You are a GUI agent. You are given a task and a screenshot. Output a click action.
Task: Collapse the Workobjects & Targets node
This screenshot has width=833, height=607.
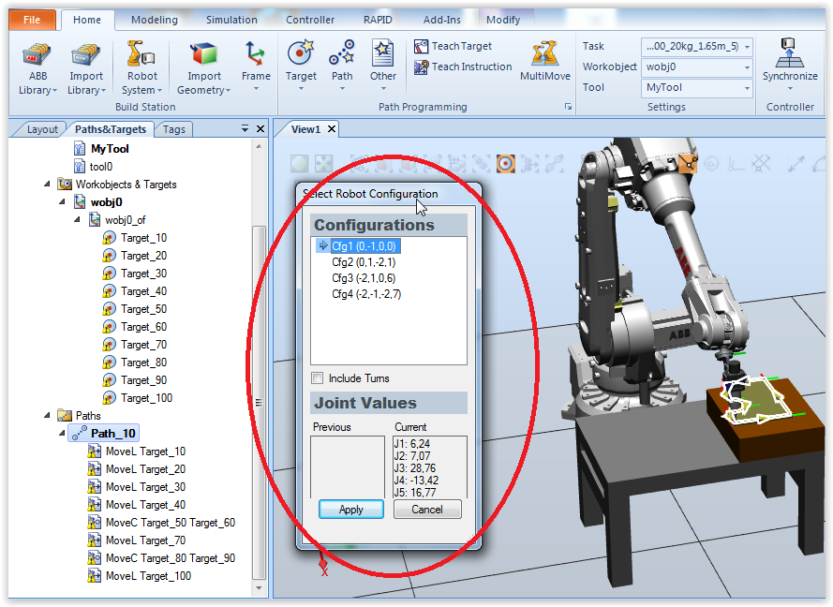tap(47, 184)
